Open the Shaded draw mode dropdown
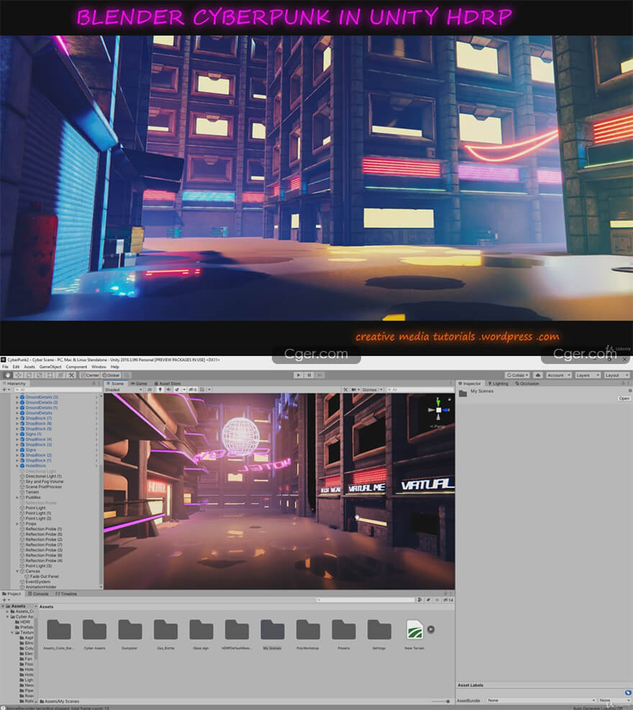This screenshot has height=710, width=633. tap(123, 389)
